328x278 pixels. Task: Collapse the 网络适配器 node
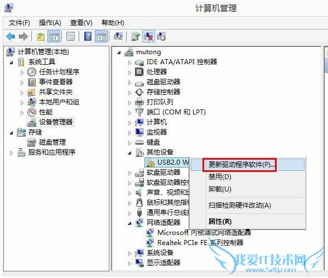129,223
